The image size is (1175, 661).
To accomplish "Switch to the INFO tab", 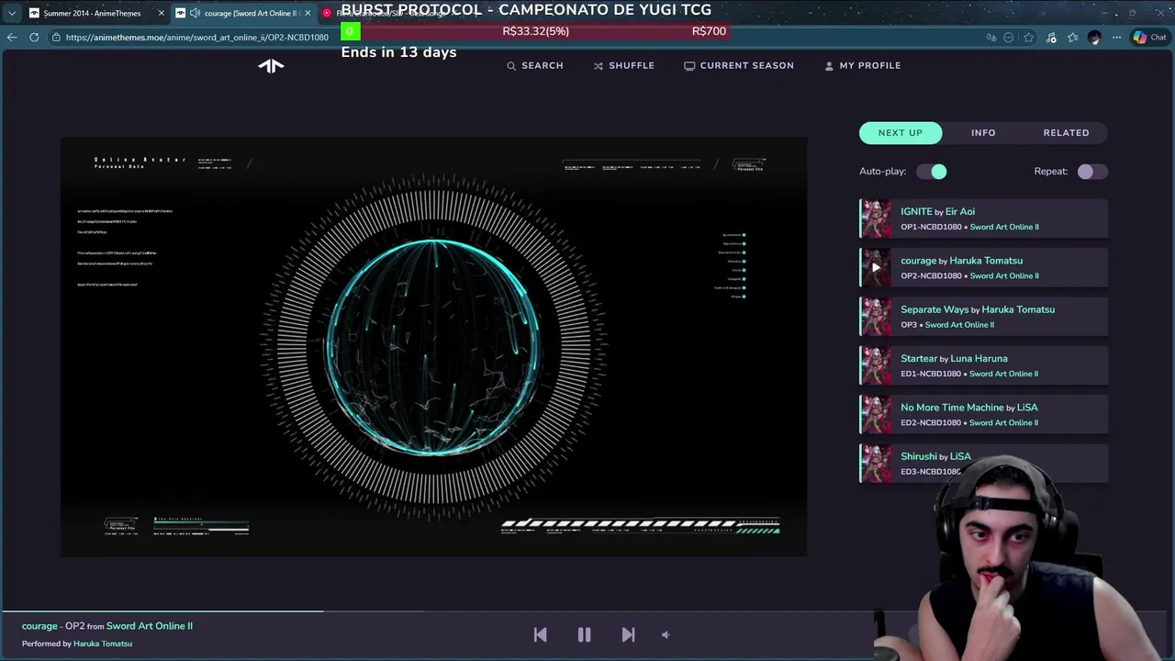I will click(983, 133).
